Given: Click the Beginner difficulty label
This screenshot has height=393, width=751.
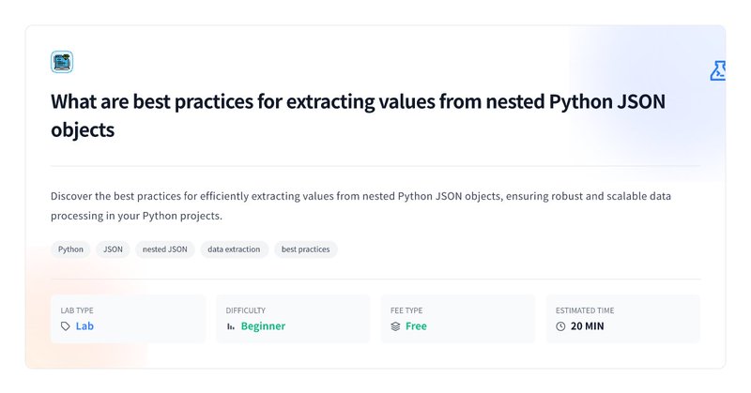Looking at the screenshot, I should tap(263, 326).
